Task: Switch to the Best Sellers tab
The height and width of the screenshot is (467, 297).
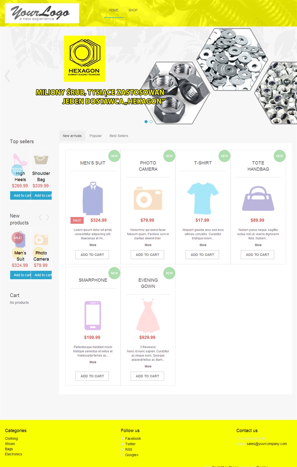Action: tap(119, 136)
